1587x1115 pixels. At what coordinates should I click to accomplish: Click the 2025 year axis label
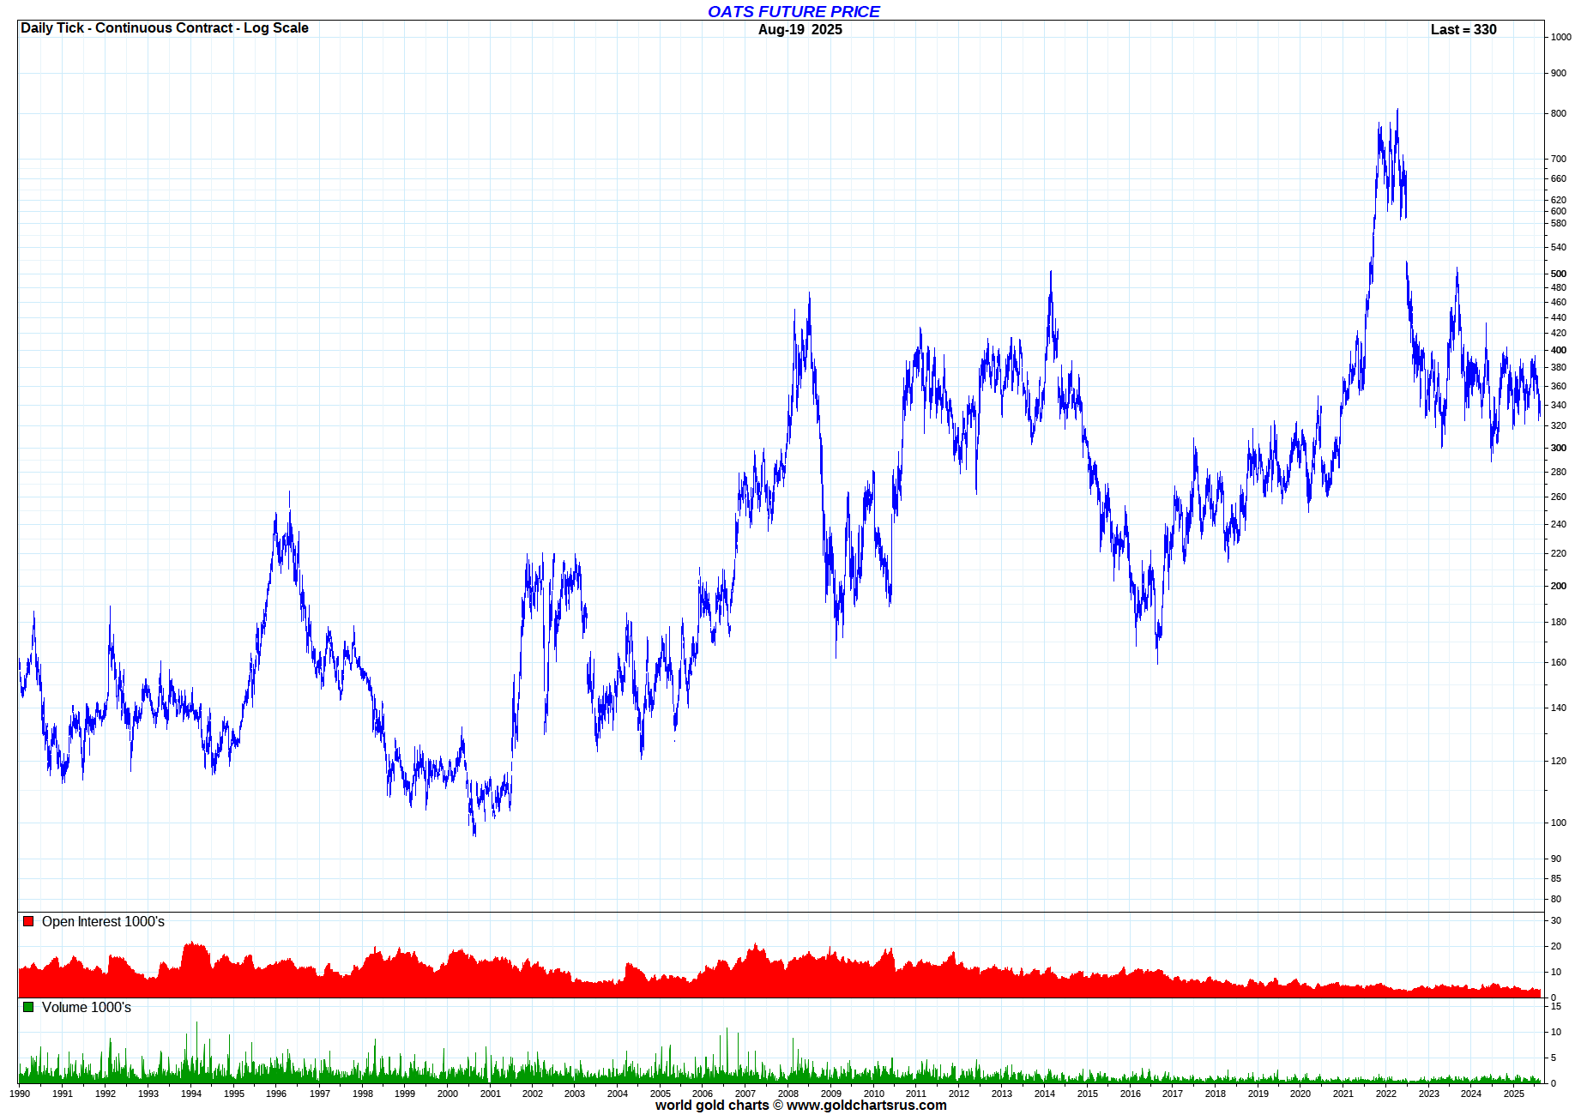tap(1514, 1094)
